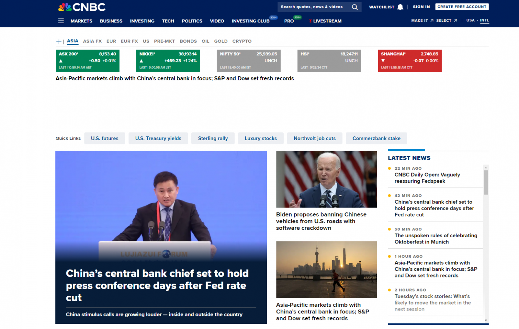The width and height of the screenshot is (519, 329).
Task: Click the featured central bank chief image
Action: point(161,206)
